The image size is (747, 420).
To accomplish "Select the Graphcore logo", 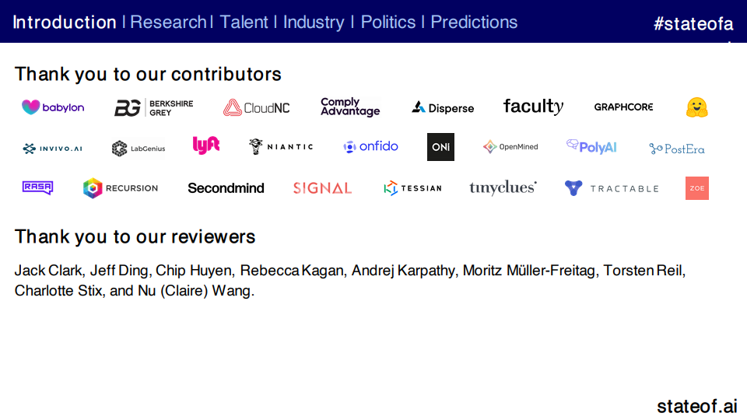I will pos(623,107).
